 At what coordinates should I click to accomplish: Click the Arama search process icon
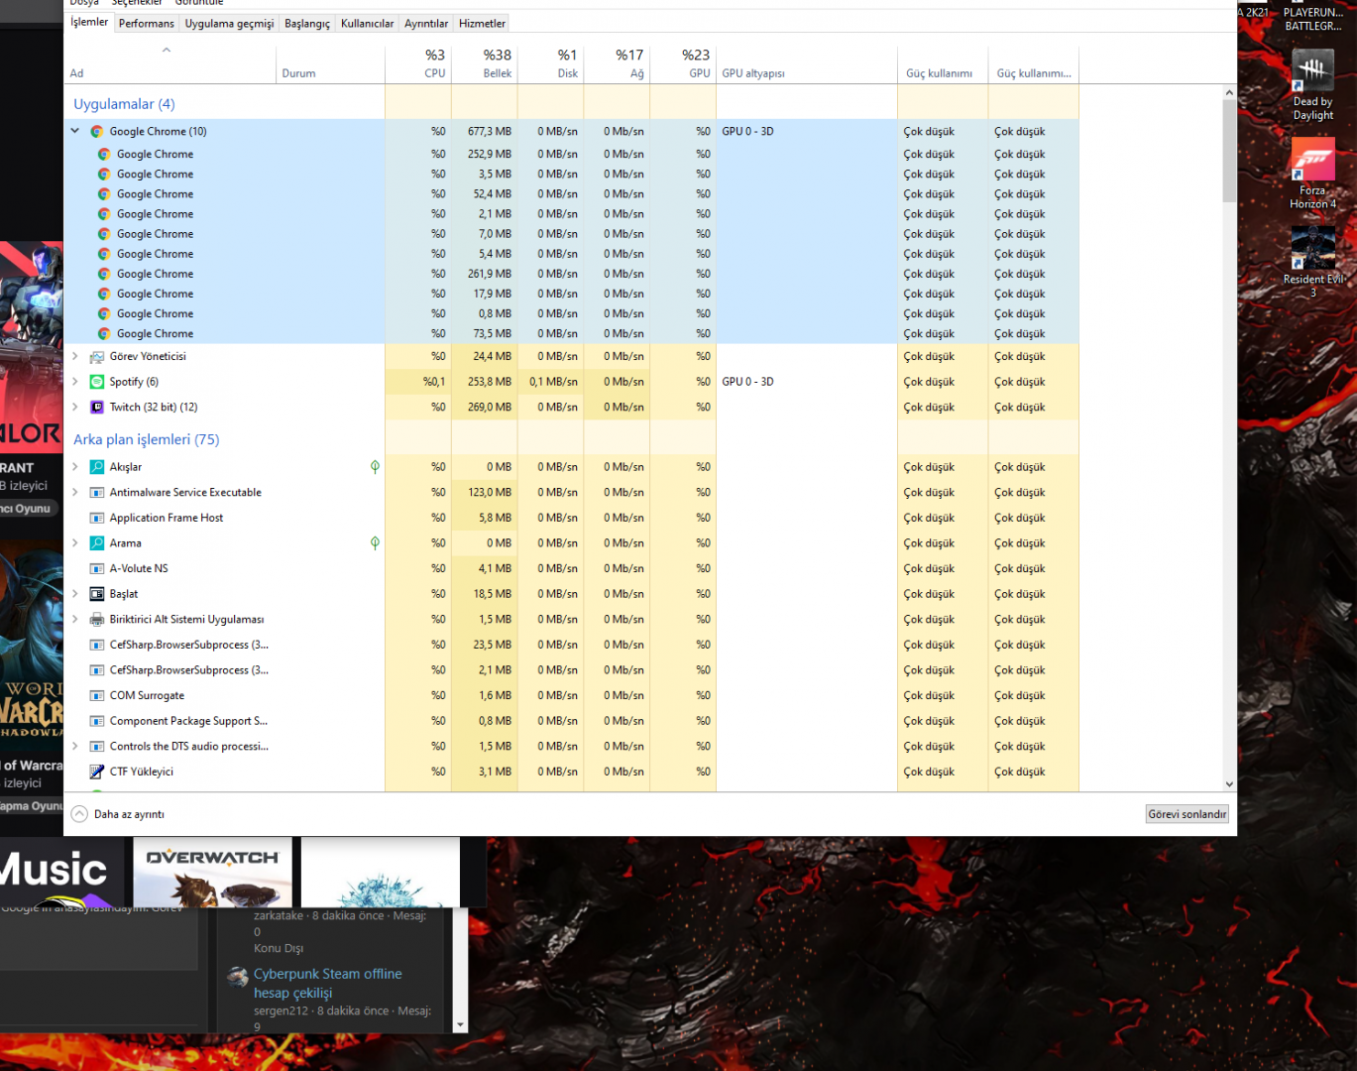point(97,543)
